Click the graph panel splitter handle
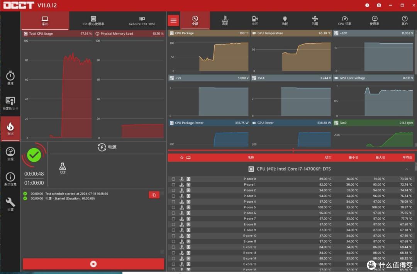 [x=293, y=151]
